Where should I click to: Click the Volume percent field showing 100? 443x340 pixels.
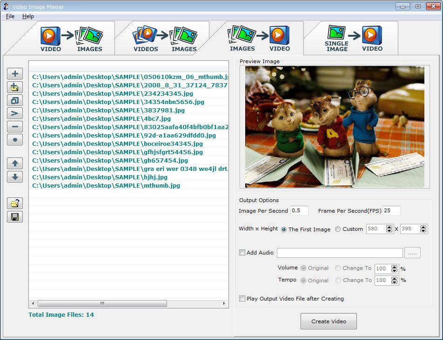383,268
